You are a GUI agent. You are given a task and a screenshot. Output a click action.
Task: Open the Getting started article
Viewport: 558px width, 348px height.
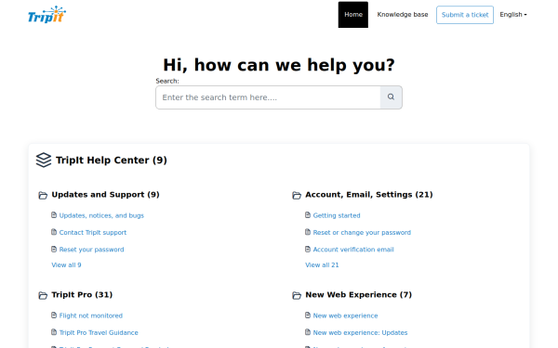click(337, 215)
